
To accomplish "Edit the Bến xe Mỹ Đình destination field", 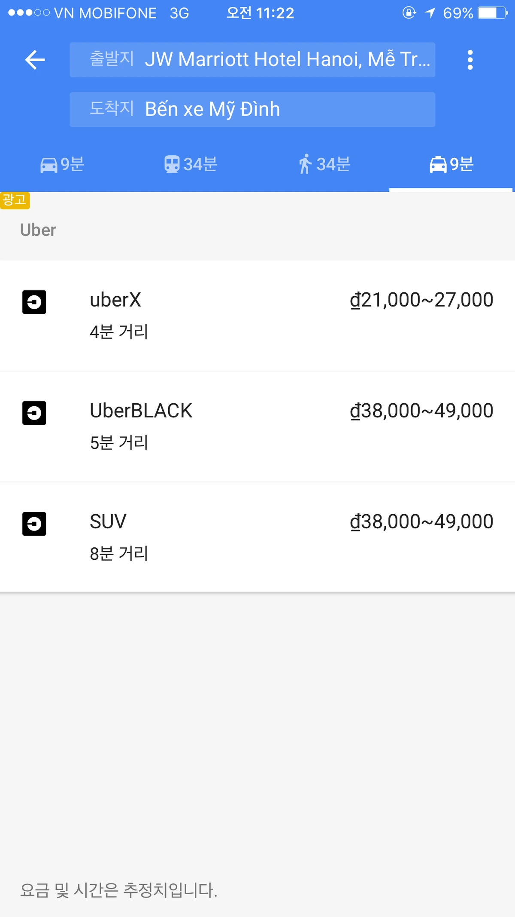I will 252,110.
